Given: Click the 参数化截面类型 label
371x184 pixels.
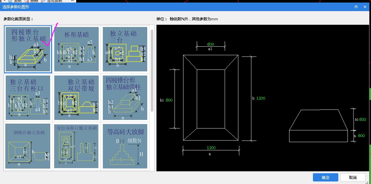Looking at the screenshot, I should coord(18,19).
